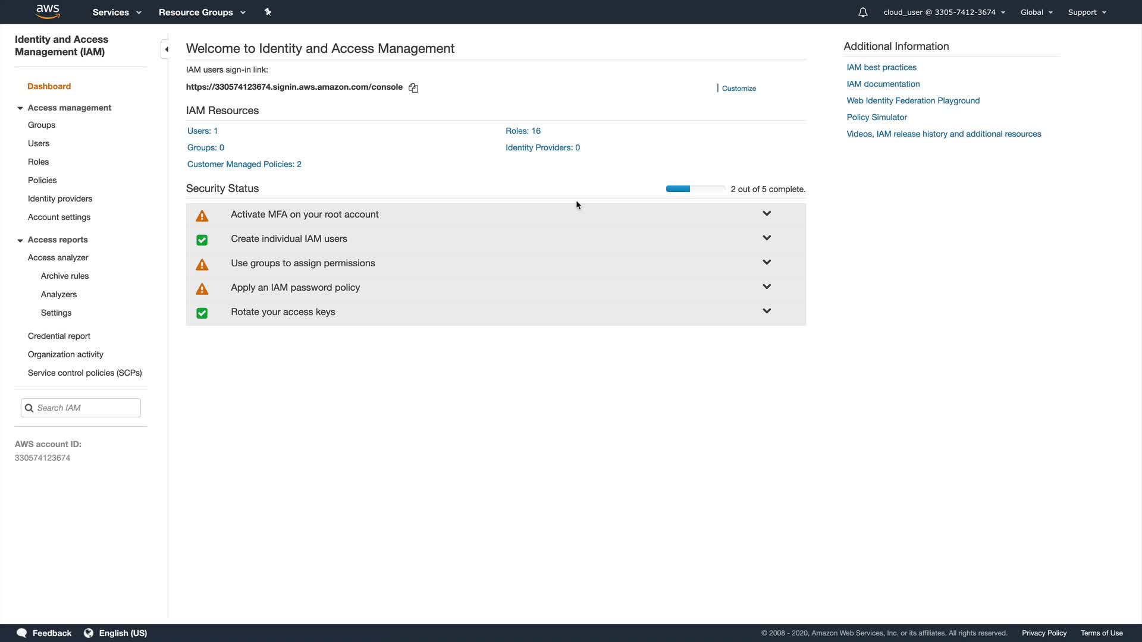Collapse the IAM sidebar panel arrow

pyautogui.click(x=166, y=49)
